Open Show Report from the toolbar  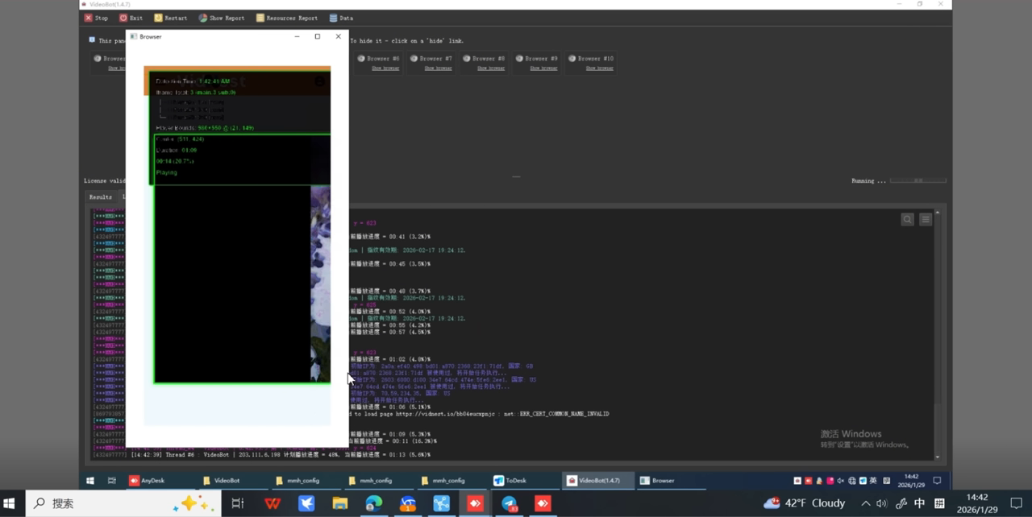(x=221, y=18)
